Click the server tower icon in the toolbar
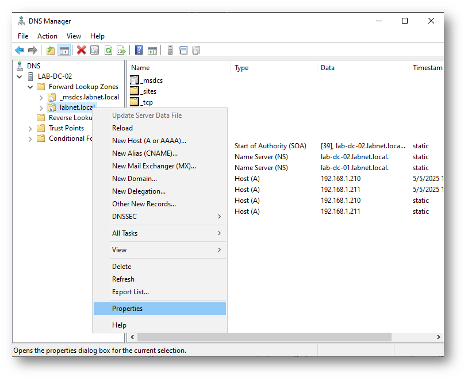The width and height of the screenshot is (468, 381). tap(170, 50)
